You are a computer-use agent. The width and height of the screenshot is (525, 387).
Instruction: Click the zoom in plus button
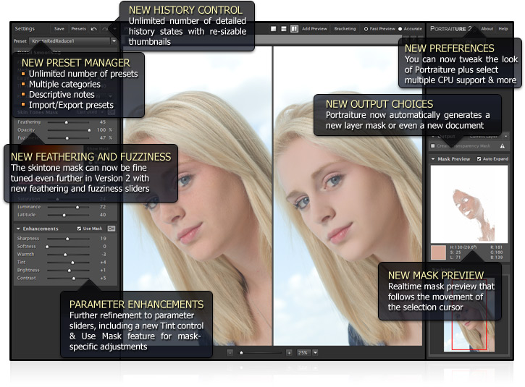(x=289, y=352)
